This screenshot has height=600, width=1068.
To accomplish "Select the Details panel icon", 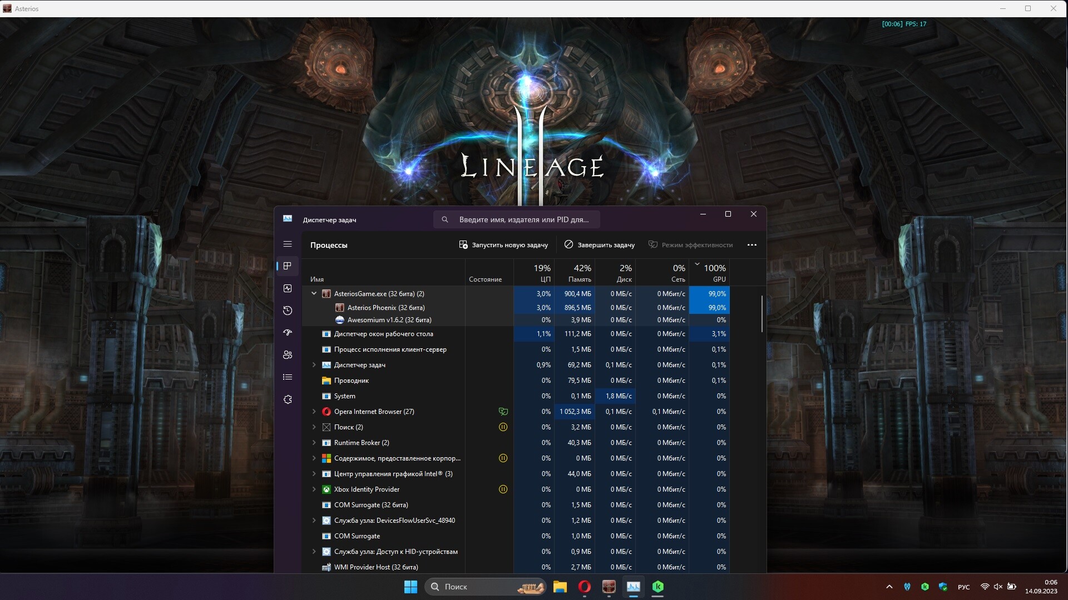I will point(288,377).
